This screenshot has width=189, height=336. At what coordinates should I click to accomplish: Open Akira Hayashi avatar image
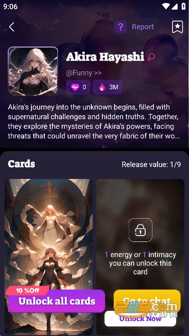[x=33, y=71]
